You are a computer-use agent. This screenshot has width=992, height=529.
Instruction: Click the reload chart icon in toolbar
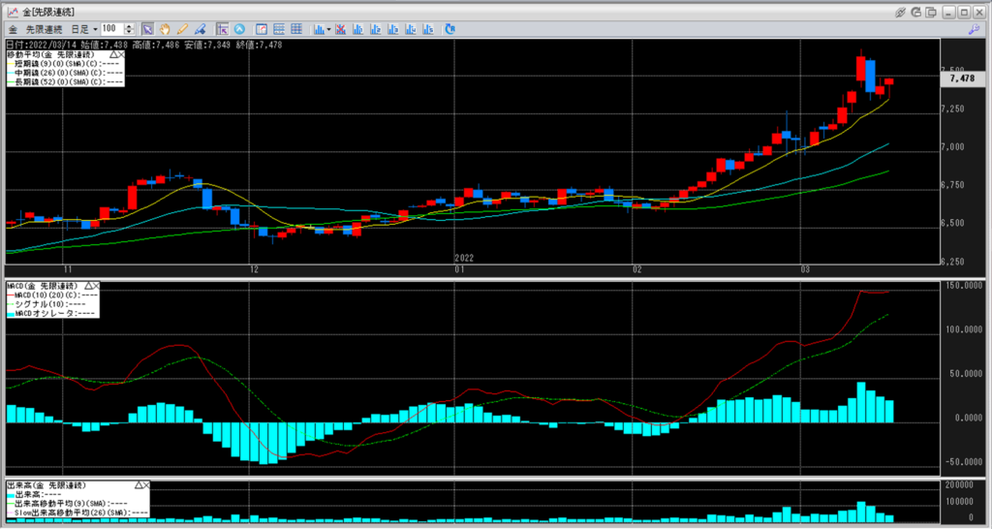(x=449, y=29)
